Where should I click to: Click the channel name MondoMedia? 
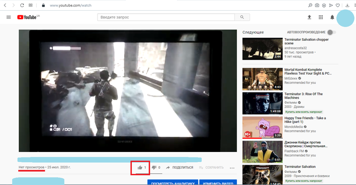(x=293, y=127)
